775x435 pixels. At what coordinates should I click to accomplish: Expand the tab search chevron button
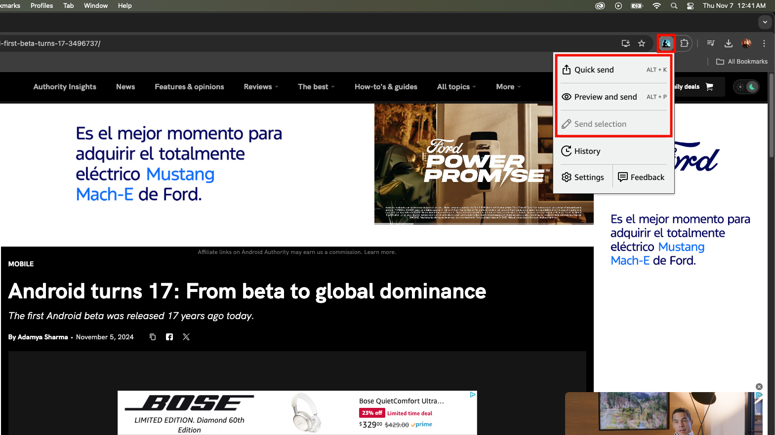coord(765,22)
